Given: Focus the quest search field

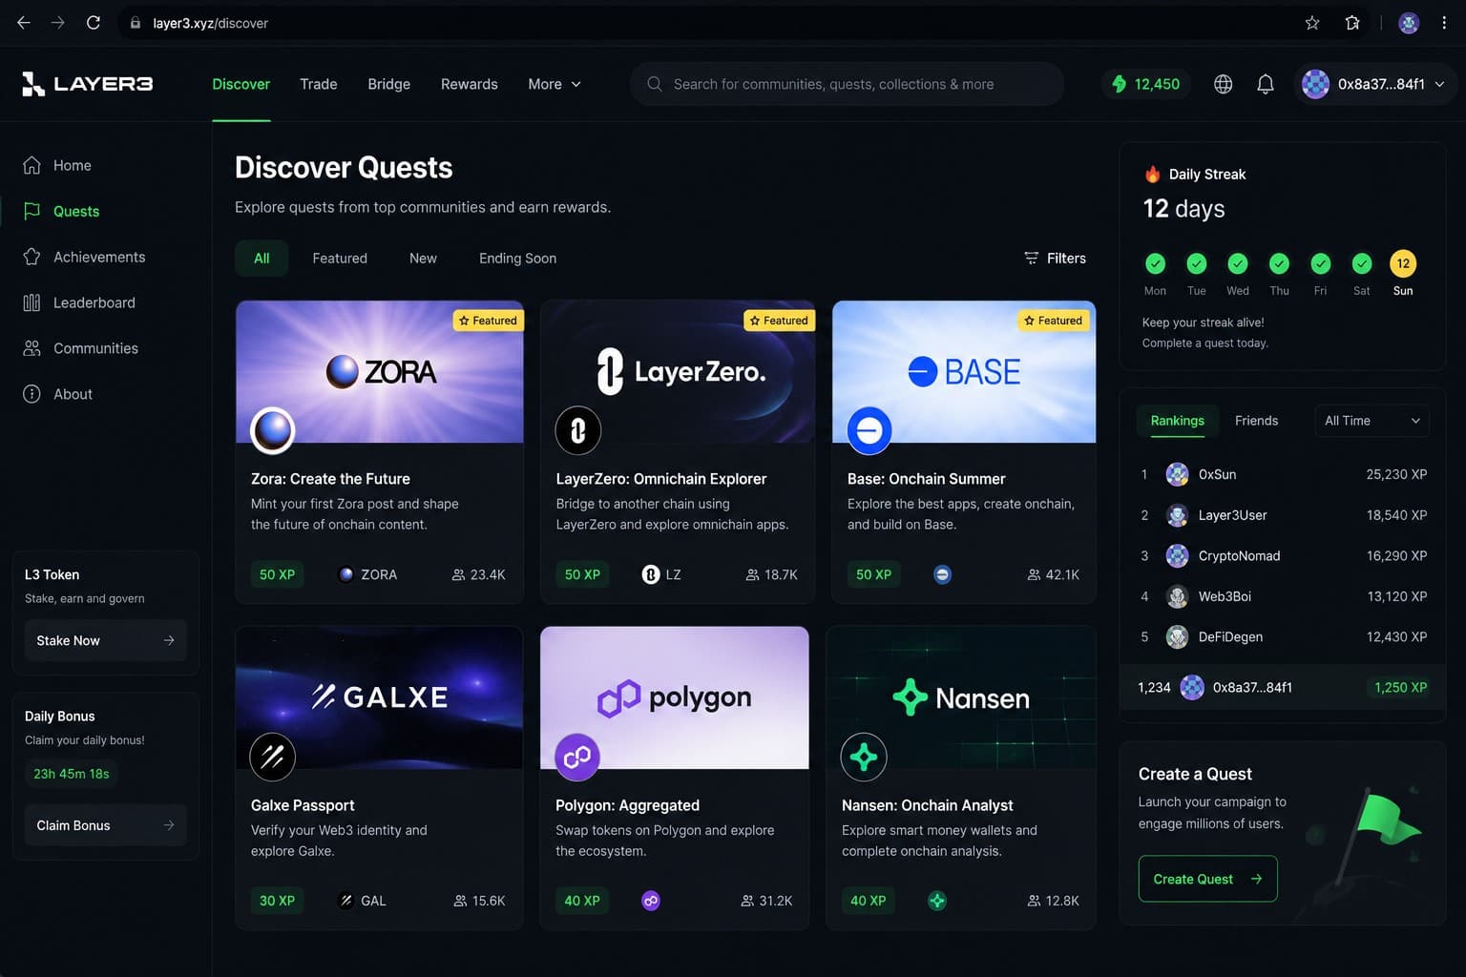Looking at the screenshot, I should pyautogui.click(x=847, y=84).
